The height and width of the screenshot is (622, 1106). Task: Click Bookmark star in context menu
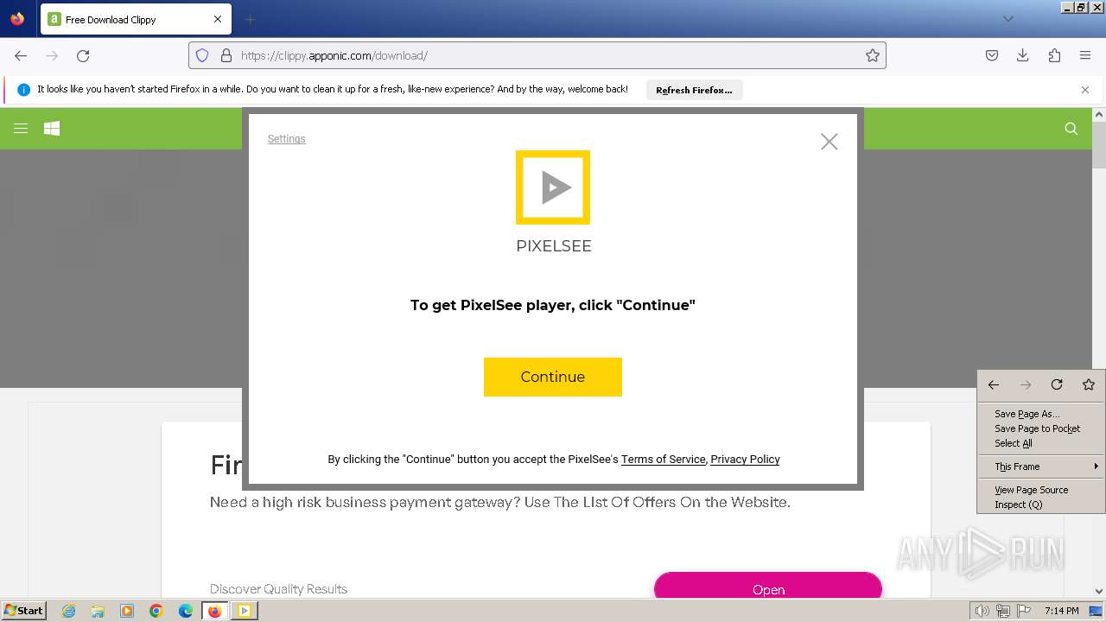[x=1089, y=385]
